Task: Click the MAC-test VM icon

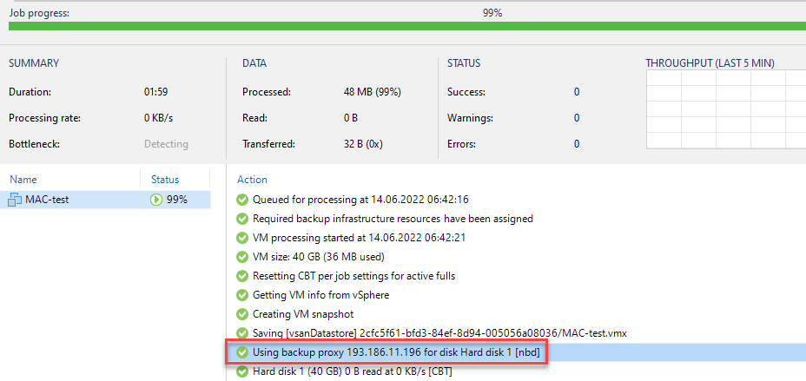Action: coord(15,200)
